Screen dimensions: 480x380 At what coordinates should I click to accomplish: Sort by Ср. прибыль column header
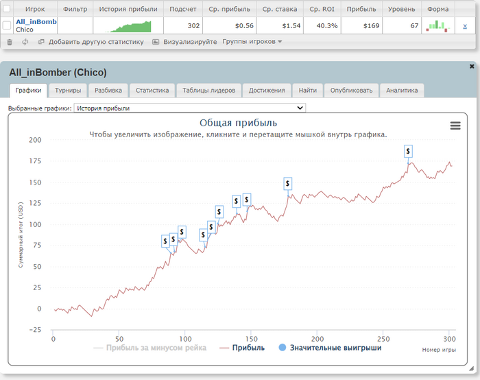pyautogui.click(x=229, y=9)
